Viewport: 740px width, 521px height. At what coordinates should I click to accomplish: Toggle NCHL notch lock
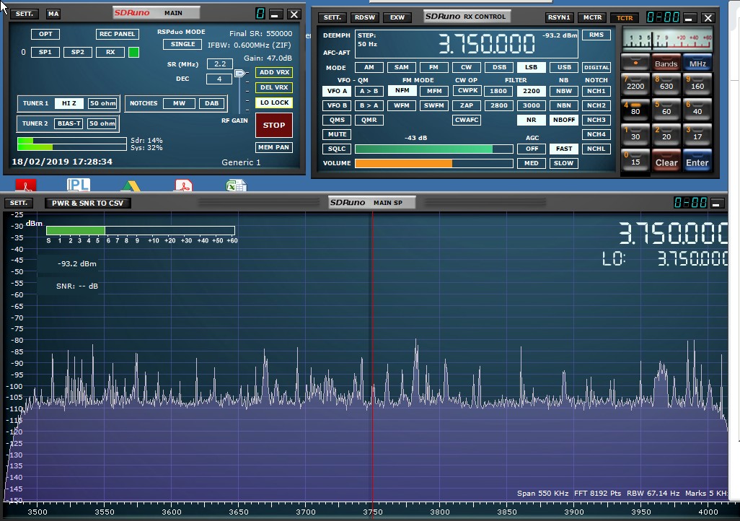(x=596, y=149)
